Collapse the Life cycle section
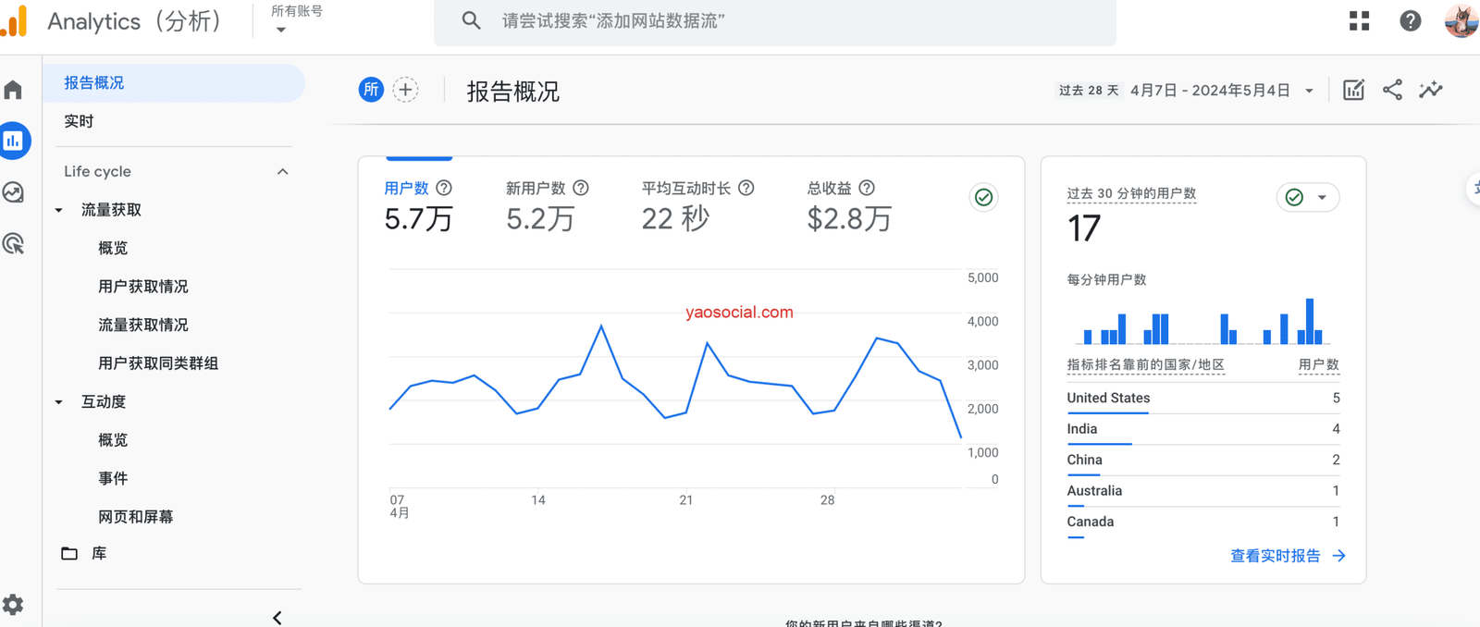This screenshot has height=627, width=1480. pyautogui.click(x=282, y=172)
